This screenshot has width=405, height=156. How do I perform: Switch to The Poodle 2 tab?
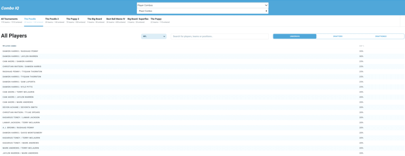pyautogui.click(x=55, y=21)
